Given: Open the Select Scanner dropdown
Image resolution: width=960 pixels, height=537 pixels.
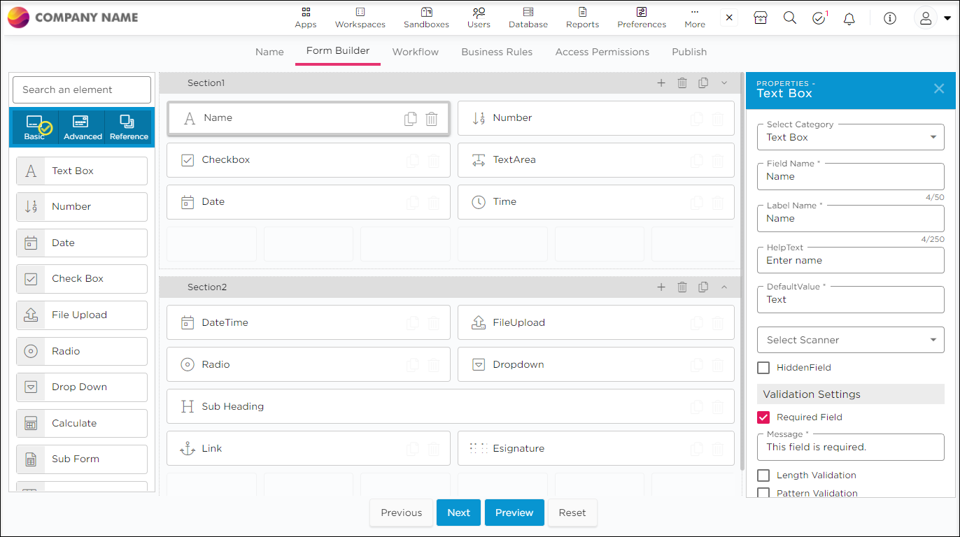Looking at the screenshot, I should point(851,340).
